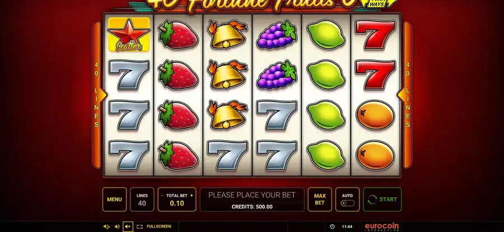Screen dimensions: 504x232
Task: Toggle the full volume speaker icon
Action: tap(117, 226)
